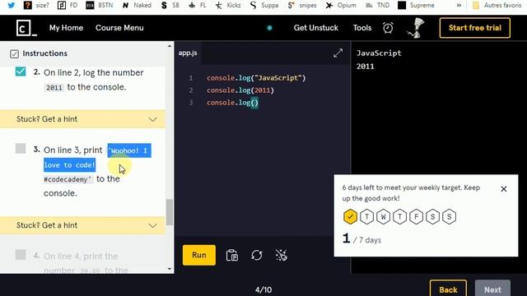
Task: Click the 2011 code snippet in instructions
Action: tap(54, 88)
